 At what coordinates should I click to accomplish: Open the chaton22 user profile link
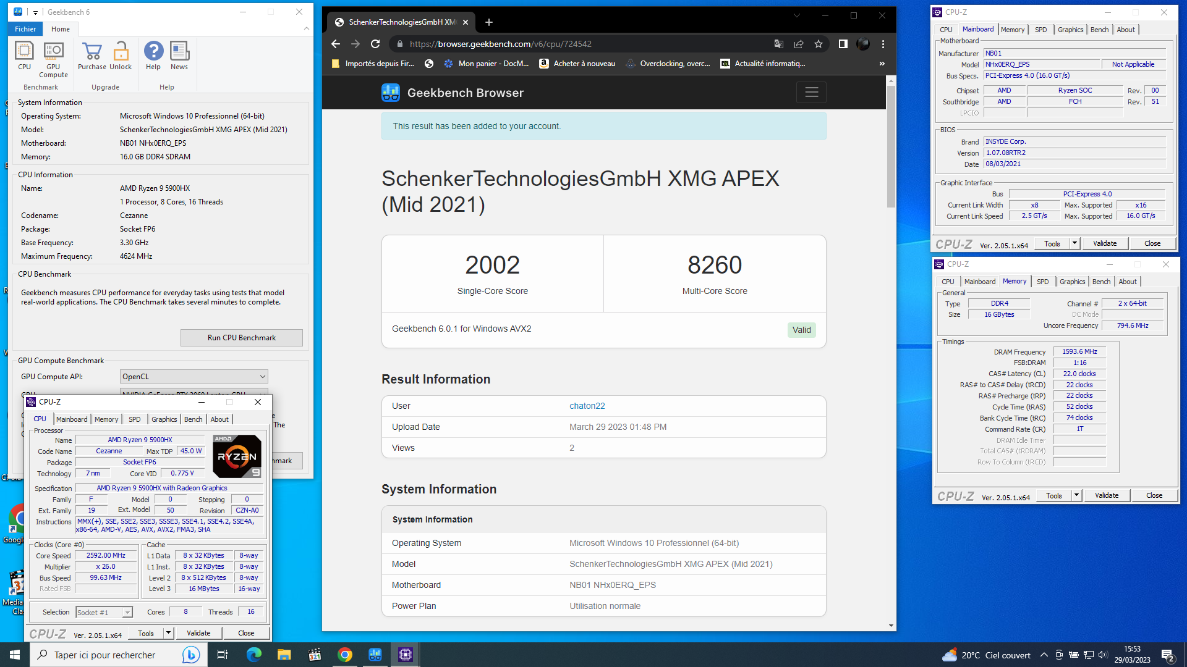click(x=587, y=406)
